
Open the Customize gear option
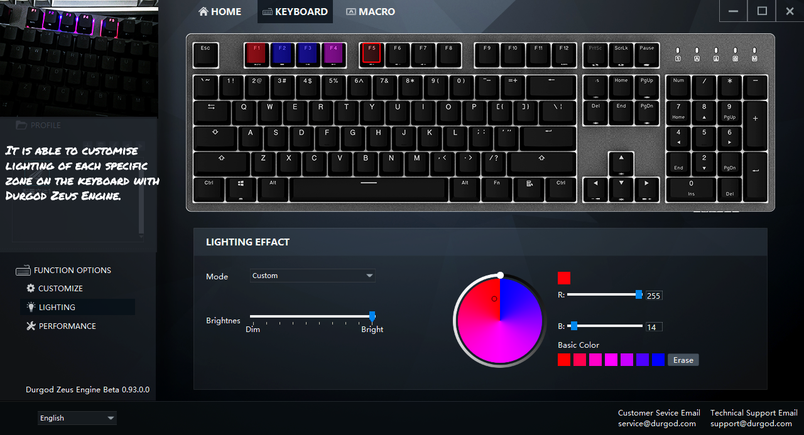(x=55, y=288)
